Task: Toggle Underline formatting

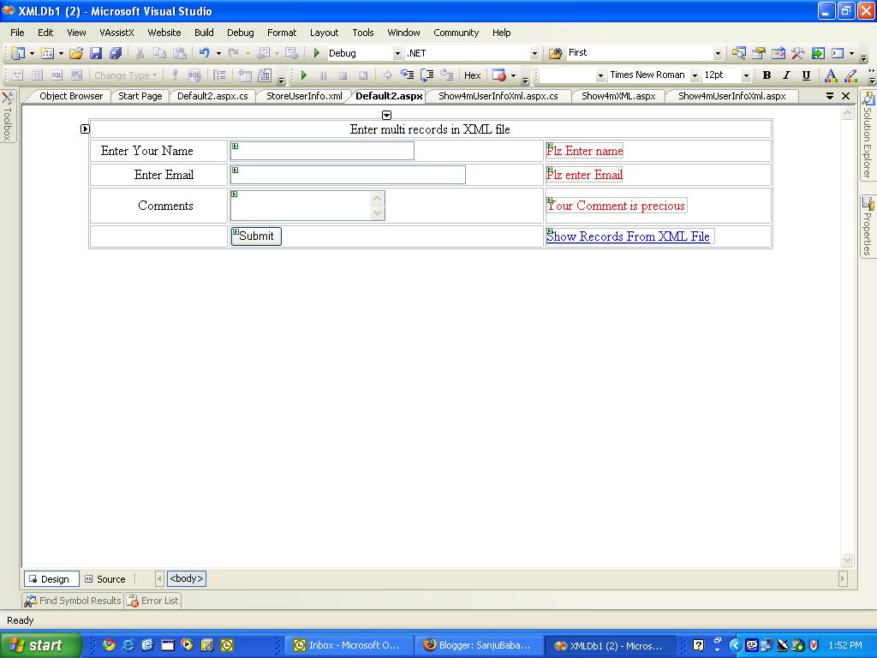Action: point(806,75)
